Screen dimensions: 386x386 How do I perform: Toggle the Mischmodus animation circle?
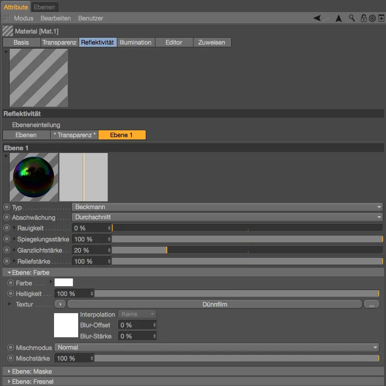(10, 347)
